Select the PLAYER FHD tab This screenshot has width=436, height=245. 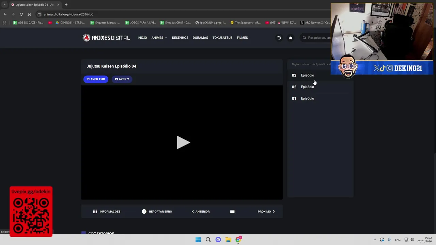point(96,79)
